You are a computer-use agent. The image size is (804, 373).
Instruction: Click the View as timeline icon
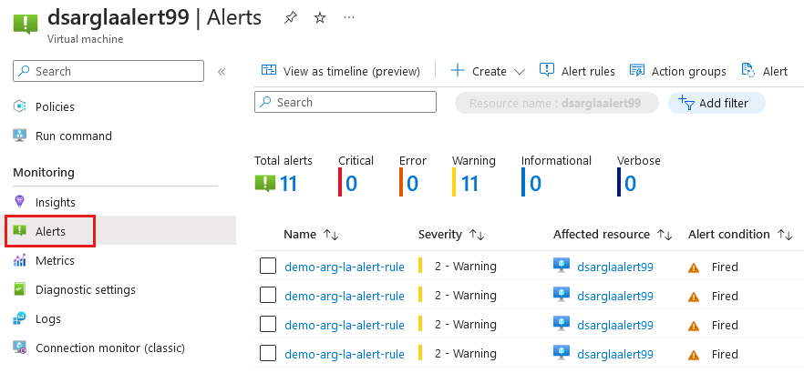click(x=269, y=71)
